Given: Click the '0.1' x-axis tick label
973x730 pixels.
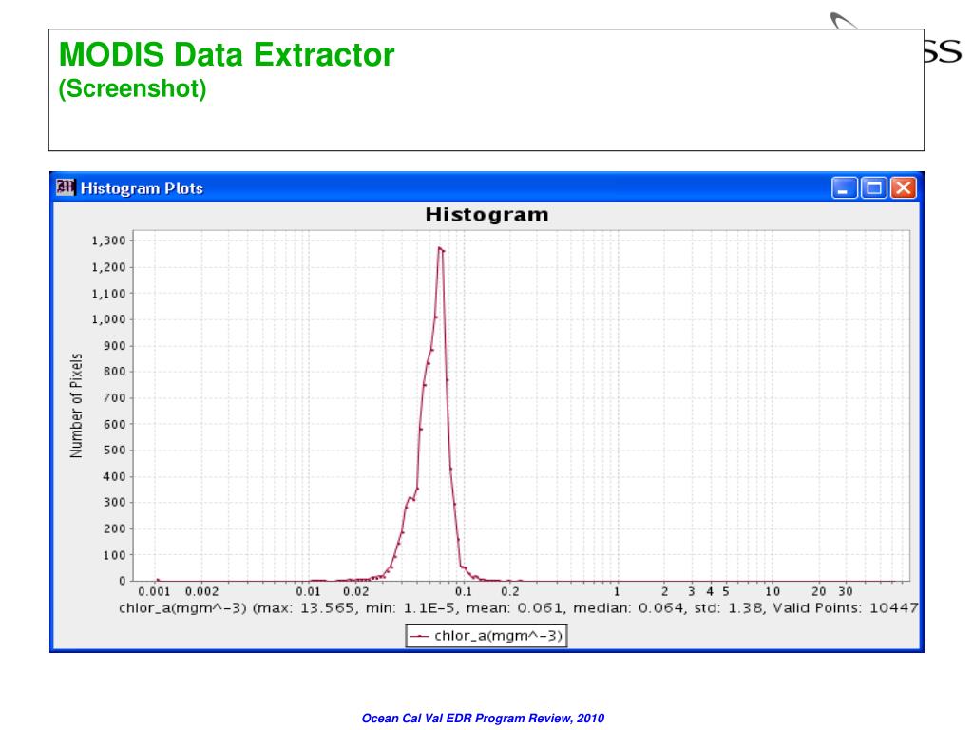Looking at the screenshot, I should click(464, 591).
